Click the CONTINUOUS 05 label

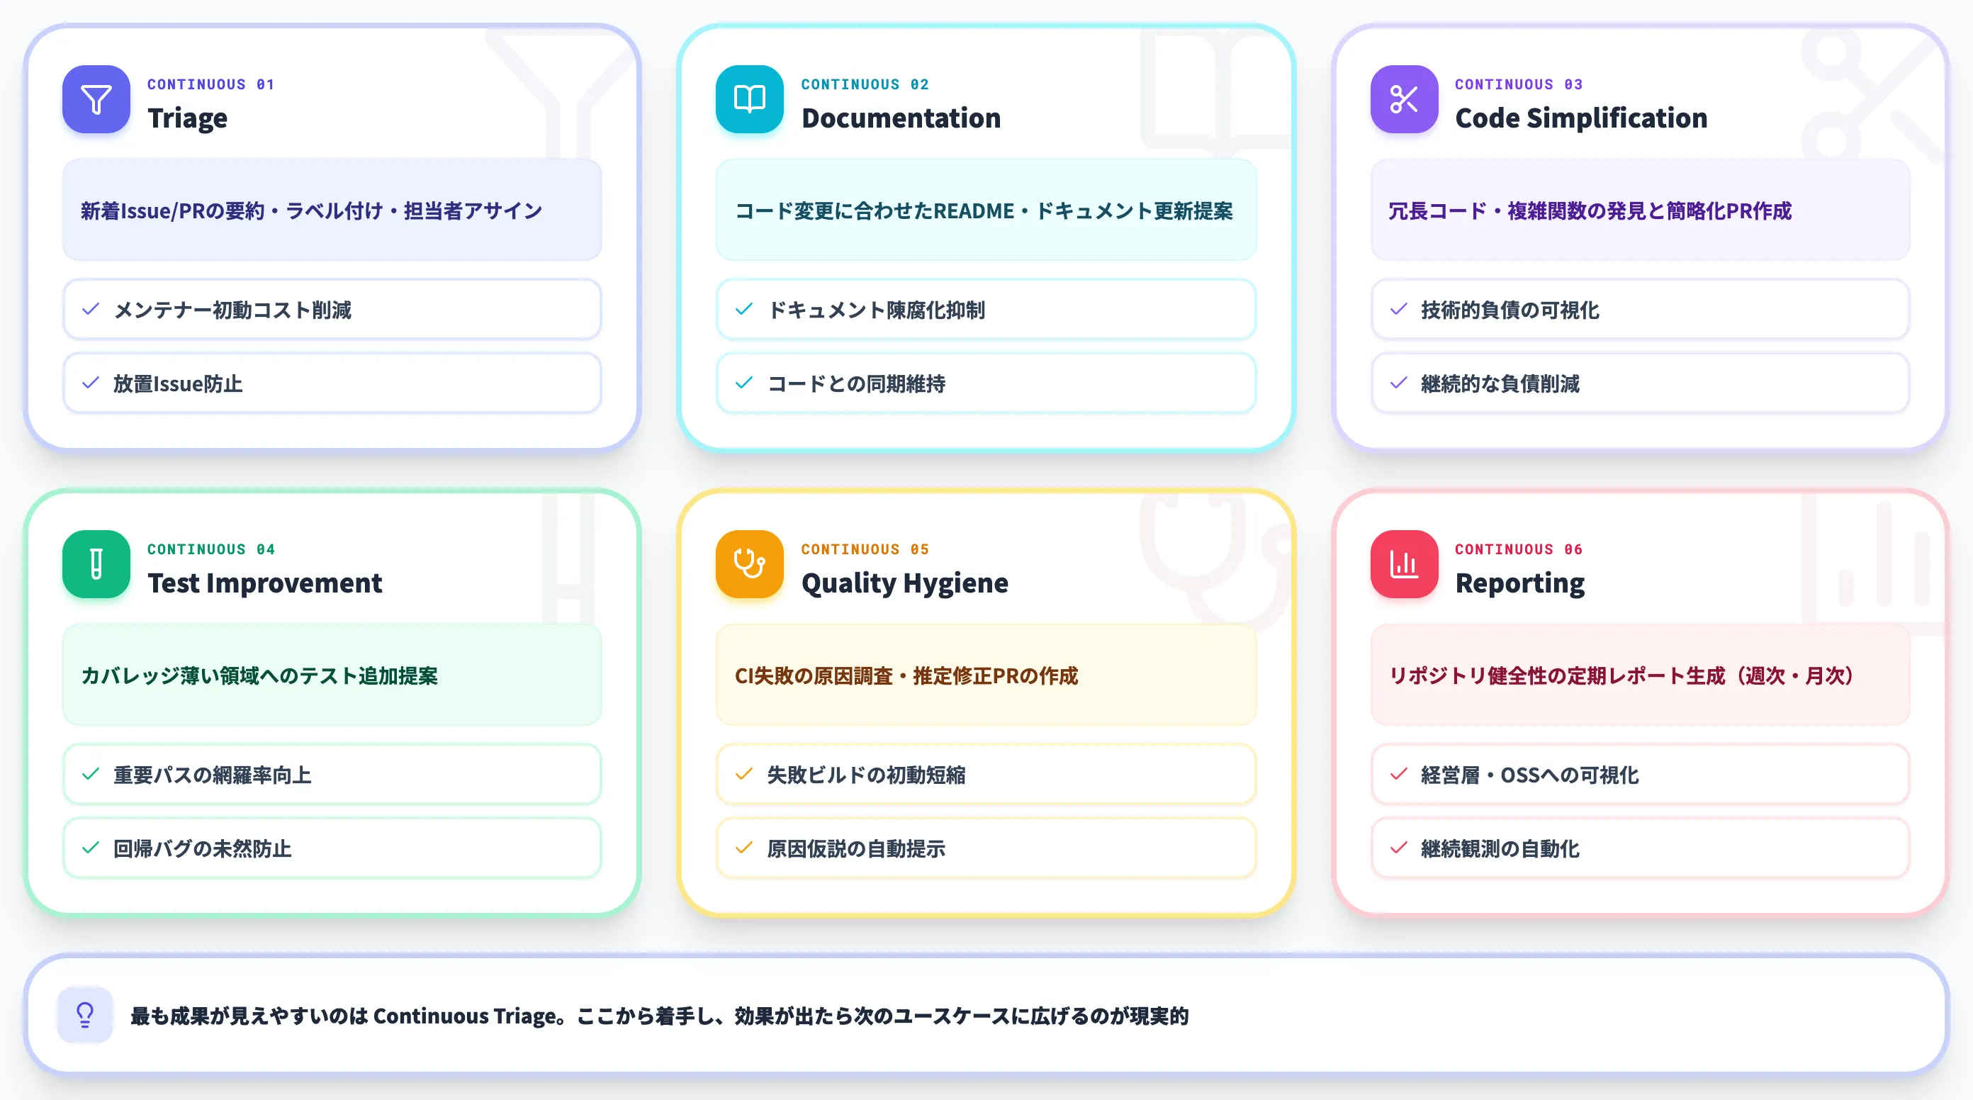(865, 549)
